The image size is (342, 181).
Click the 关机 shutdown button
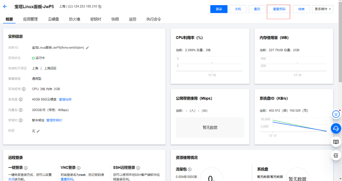pyautogui.click(x=238, y=9)
